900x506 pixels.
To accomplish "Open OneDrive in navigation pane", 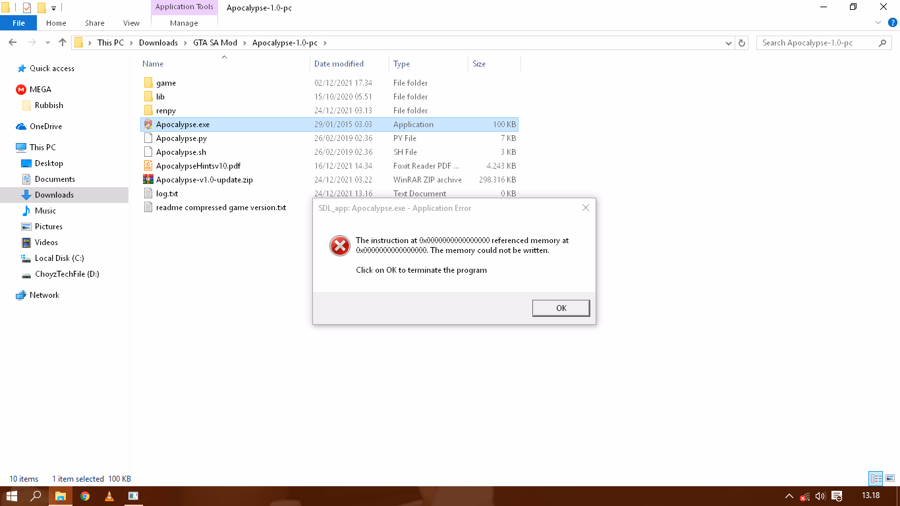I will tap(45, 126).
